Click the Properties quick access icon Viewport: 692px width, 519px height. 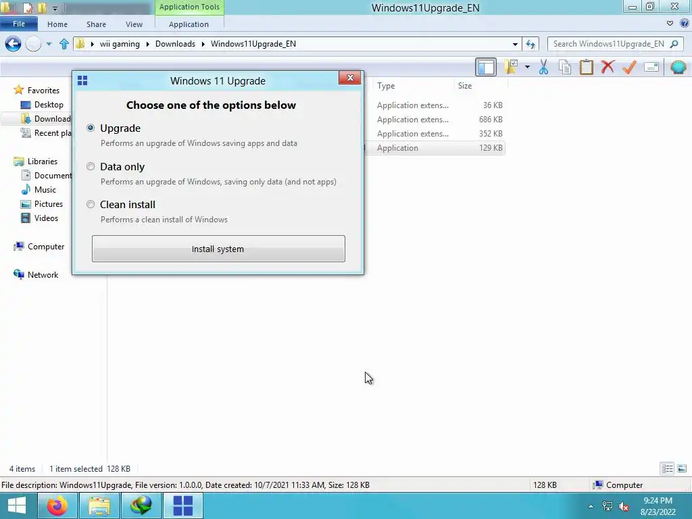[28, 7]
